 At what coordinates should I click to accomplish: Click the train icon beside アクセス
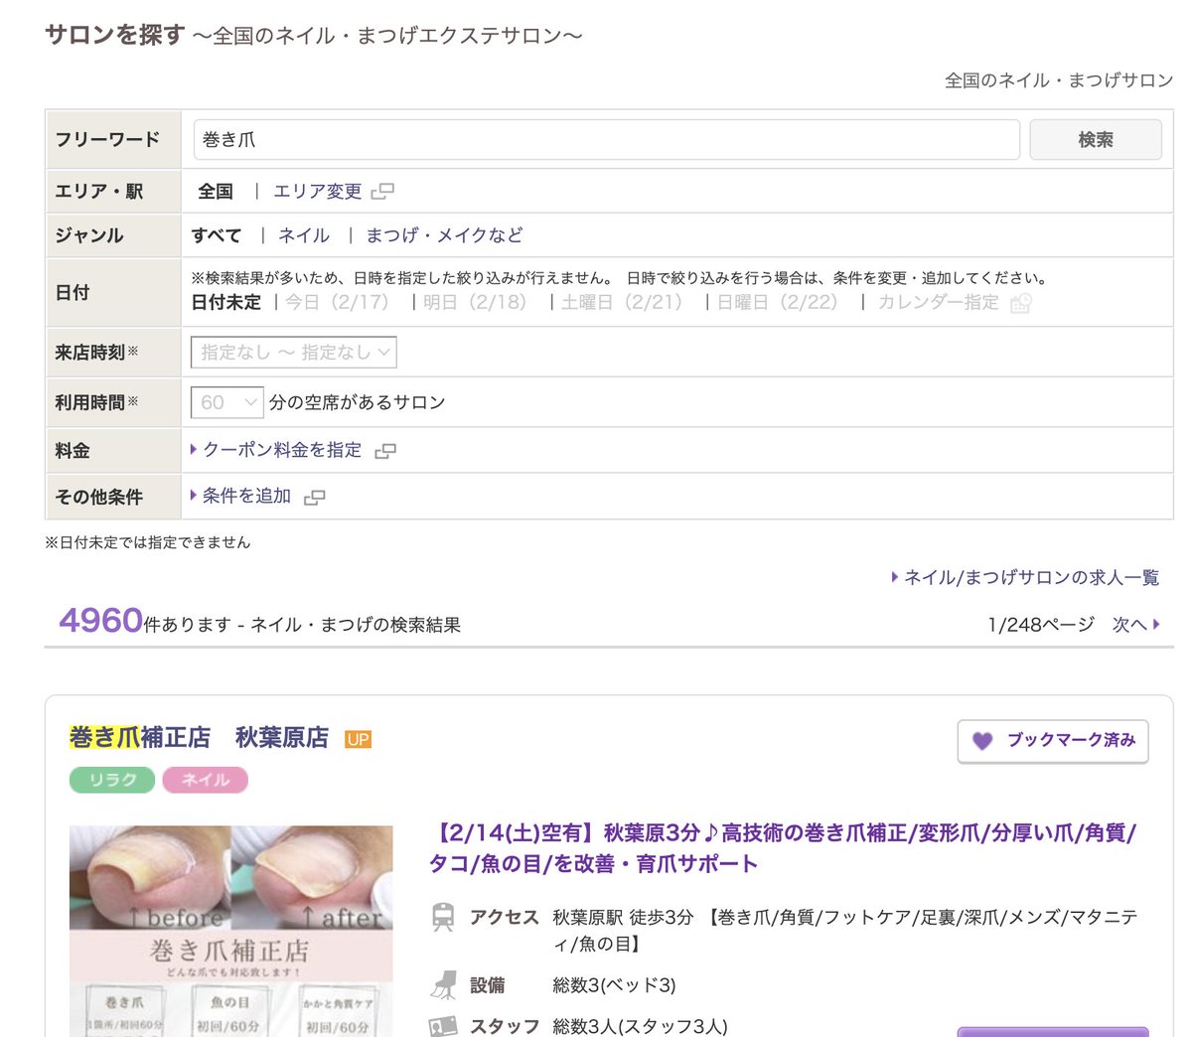point(443,917)
